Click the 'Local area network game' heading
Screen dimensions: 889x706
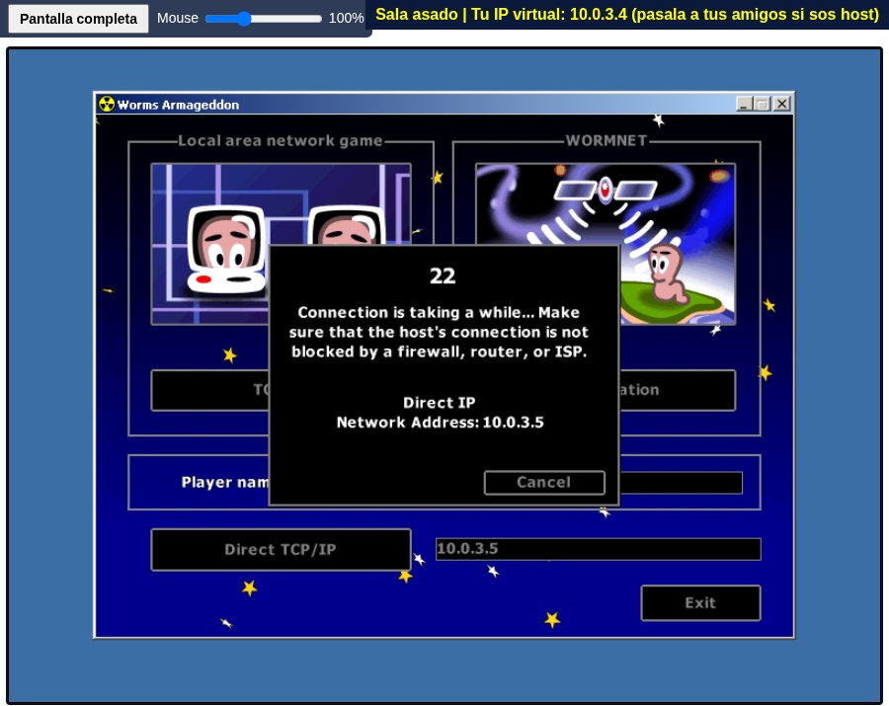281,140
